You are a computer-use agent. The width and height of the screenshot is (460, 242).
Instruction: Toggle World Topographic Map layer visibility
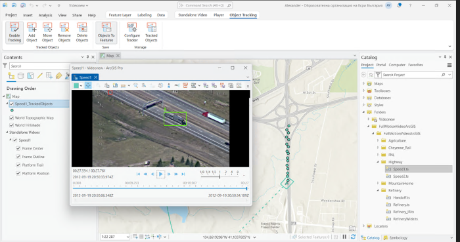point(12,118)
